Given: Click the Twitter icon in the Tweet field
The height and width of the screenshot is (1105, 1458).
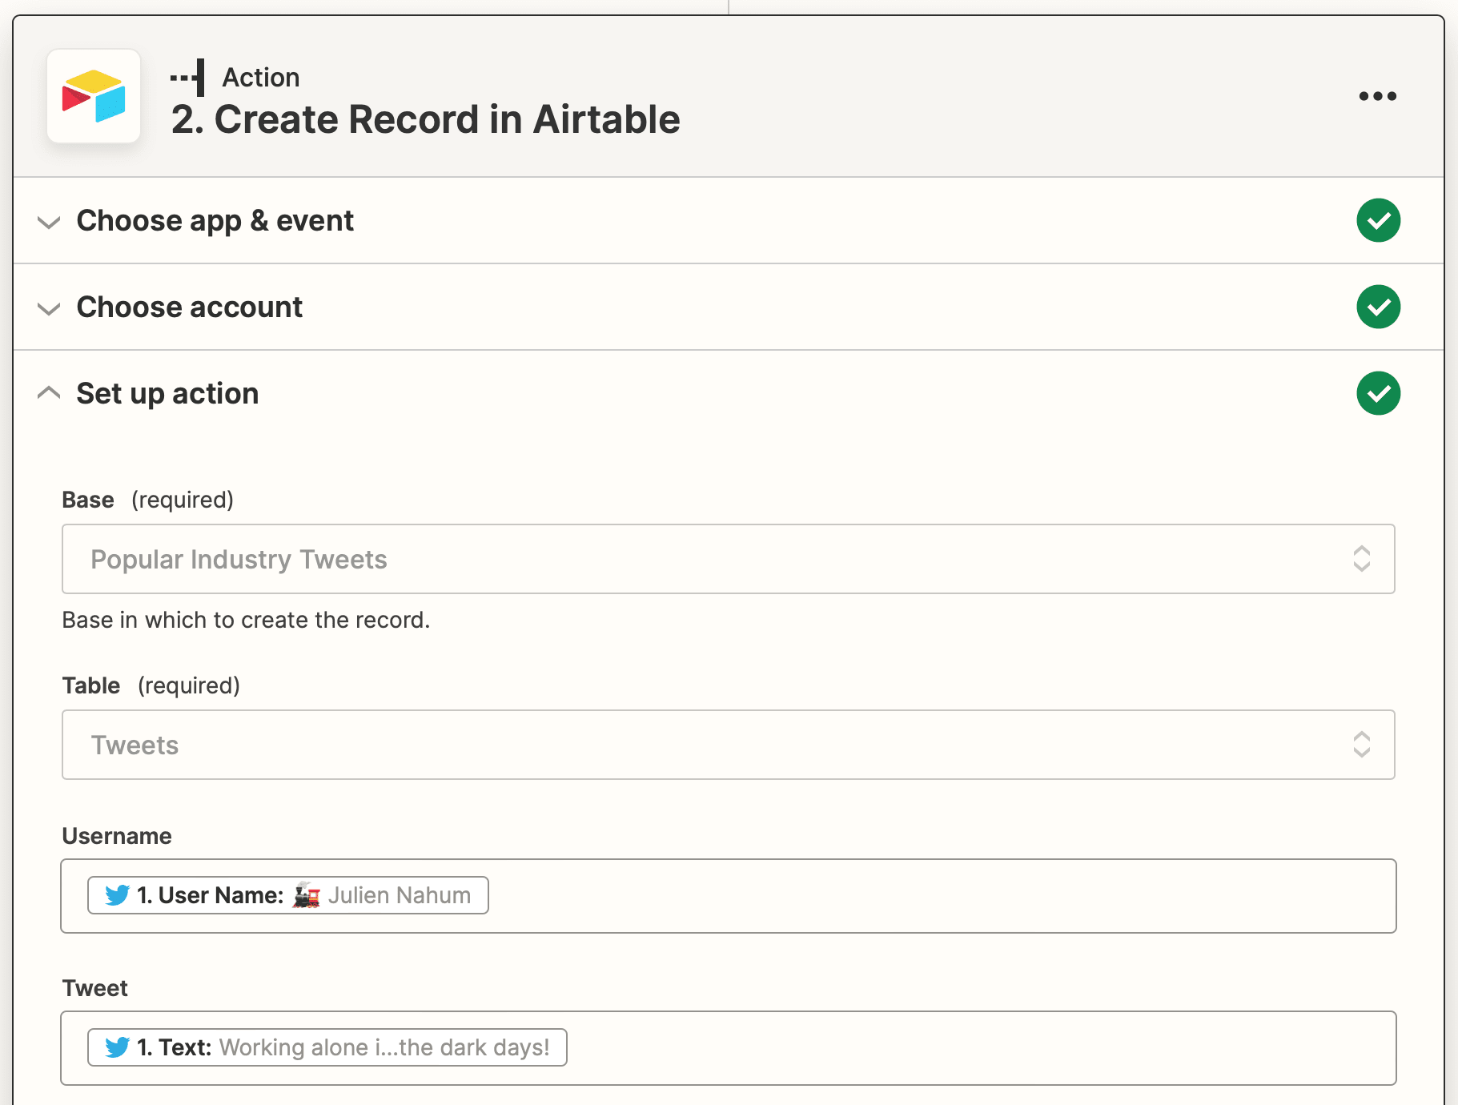Looking at the screenshot, I should [x=117, y=1047].
